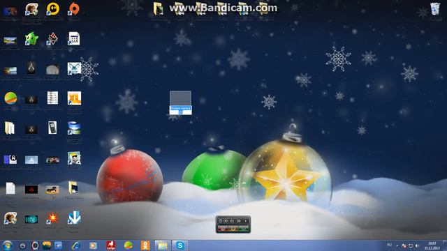Select the white eagle logo shortcut icon
The image size is (447, 251).
tap(74, 68)
